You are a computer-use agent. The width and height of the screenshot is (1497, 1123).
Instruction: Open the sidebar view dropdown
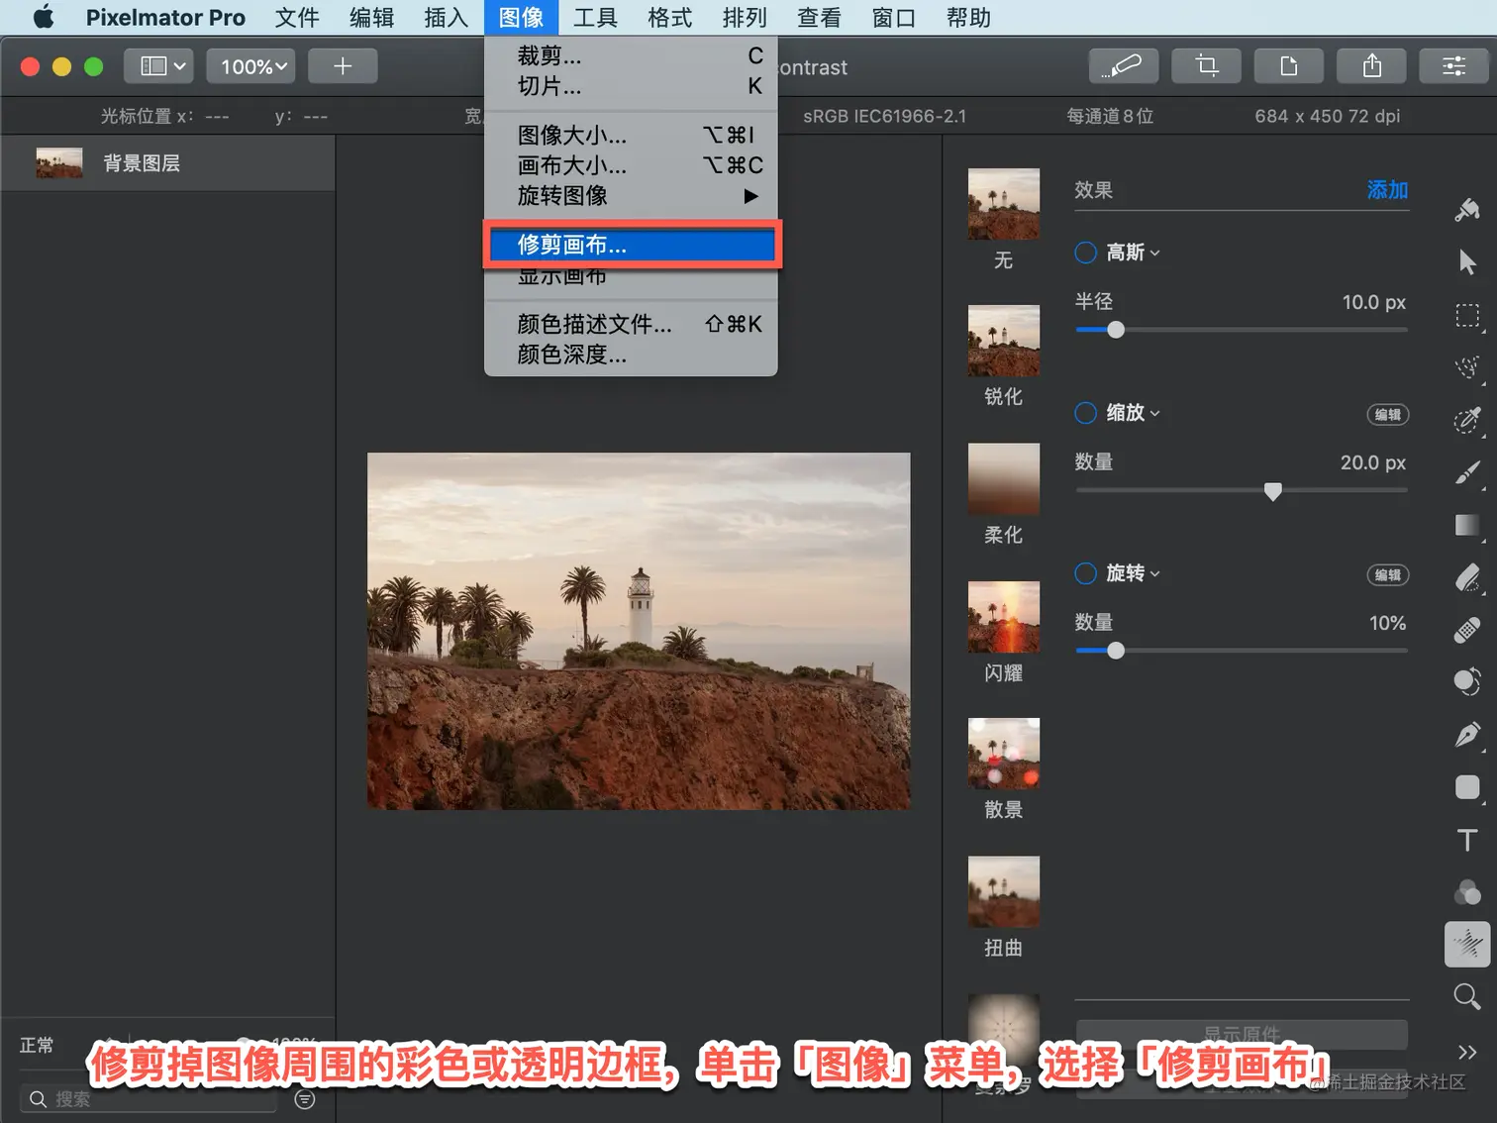tap(158, 66)
